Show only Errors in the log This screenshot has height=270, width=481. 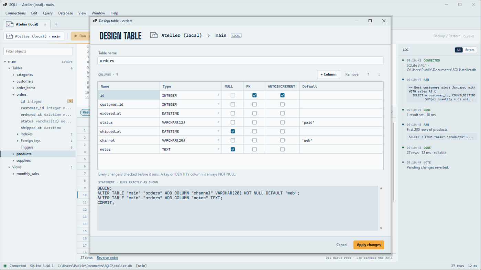(470, 50)
